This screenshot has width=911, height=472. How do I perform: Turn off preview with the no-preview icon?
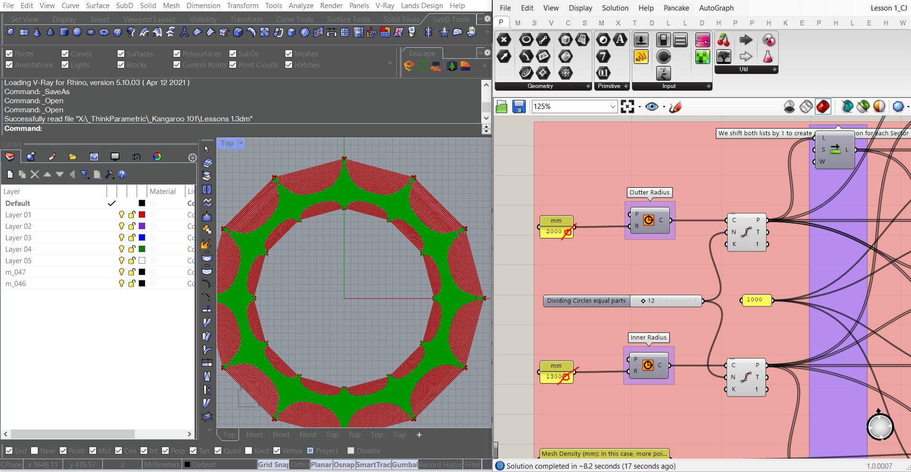point(790,107)
